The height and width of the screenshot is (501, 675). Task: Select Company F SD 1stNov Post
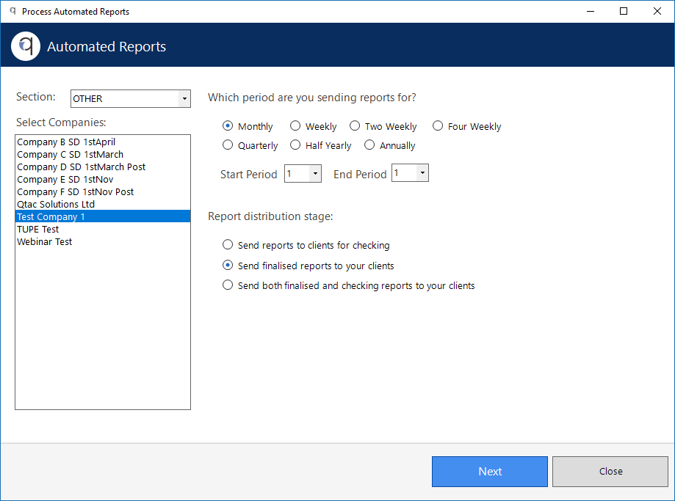[102, 191]
